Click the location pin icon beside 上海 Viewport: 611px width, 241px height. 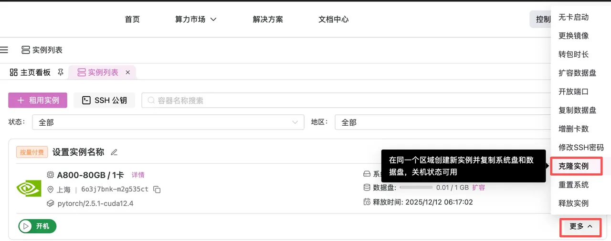click(x=50, y=190)
